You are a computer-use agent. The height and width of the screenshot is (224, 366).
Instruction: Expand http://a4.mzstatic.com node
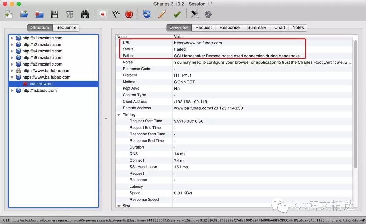click(x=12, y=51)
